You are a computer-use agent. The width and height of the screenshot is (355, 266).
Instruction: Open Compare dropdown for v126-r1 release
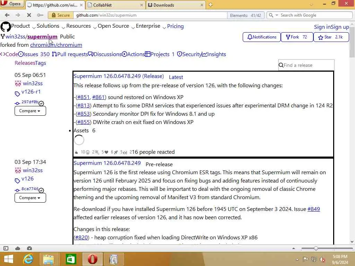pyautogui.click(x=30, y=111)
